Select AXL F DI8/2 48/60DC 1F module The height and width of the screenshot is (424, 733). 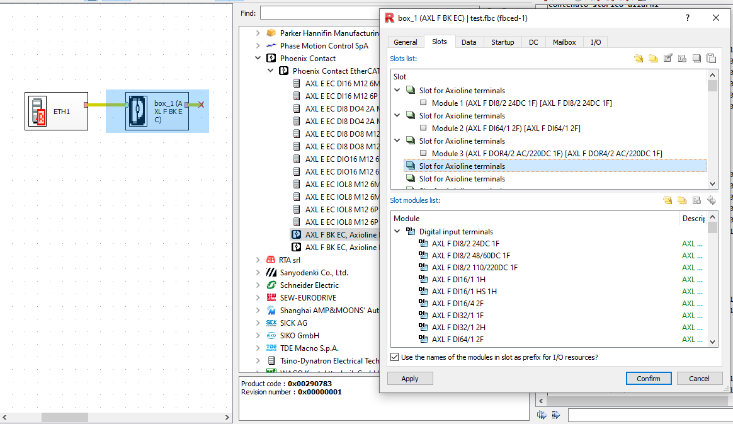(471, 256)
